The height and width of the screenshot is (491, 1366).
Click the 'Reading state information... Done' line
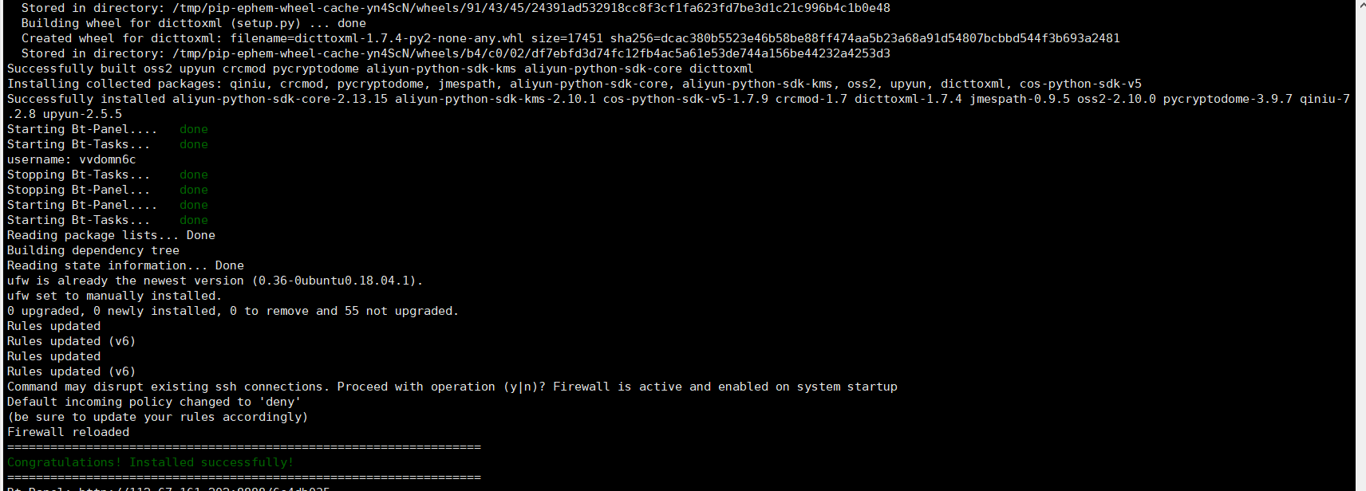[125, 265]
